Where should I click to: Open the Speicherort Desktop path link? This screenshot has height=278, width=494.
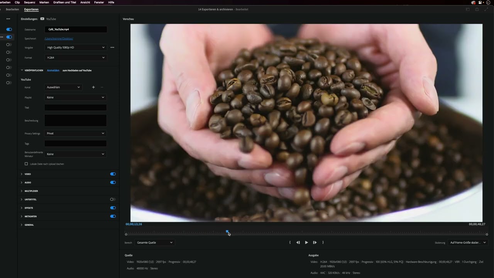(x=59, y=38)
